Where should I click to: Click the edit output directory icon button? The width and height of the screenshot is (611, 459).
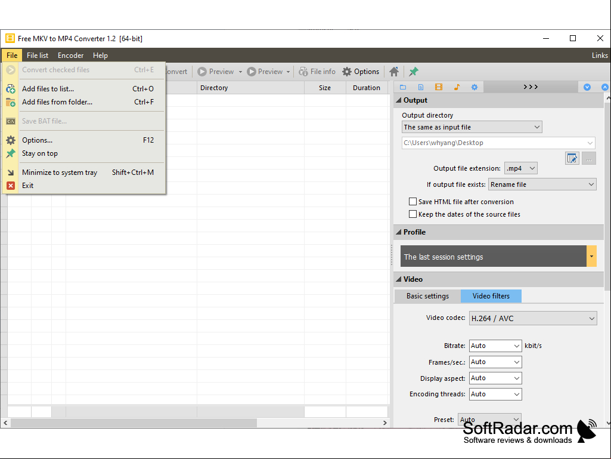click(x=572, y=158)
